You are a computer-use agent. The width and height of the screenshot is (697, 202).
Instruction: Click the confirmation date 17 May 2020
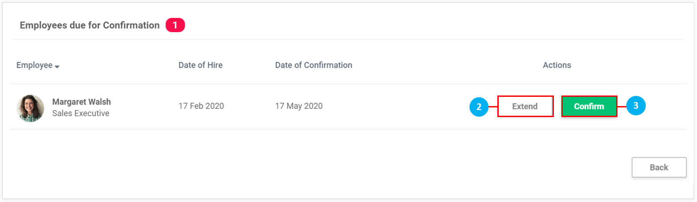click(299, 106)
